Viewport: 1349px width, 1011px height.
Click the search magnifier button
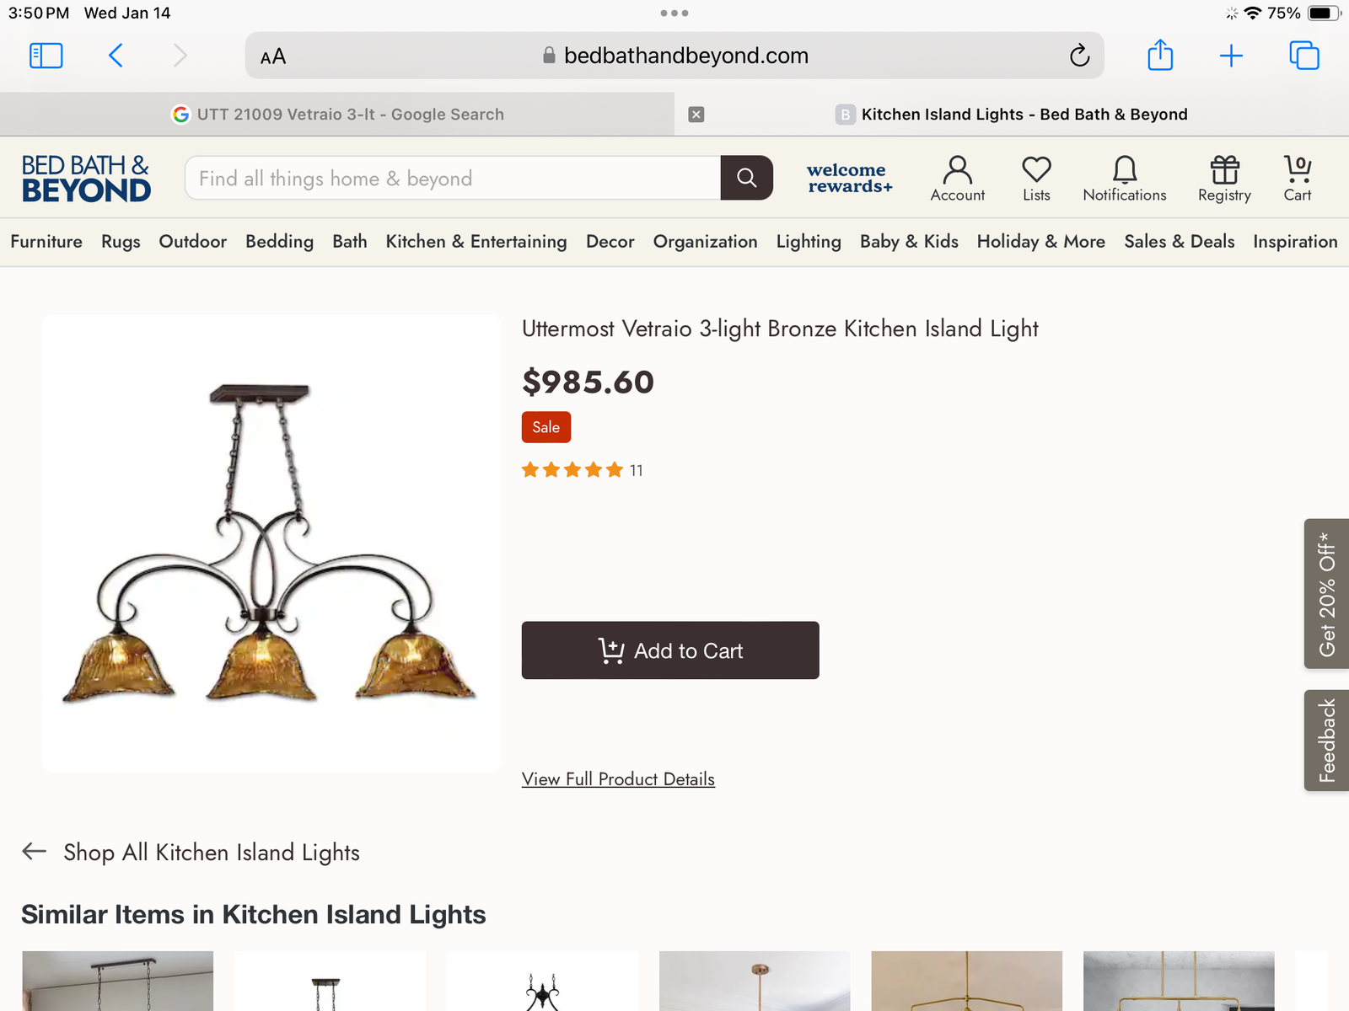(x=746, y=178)
